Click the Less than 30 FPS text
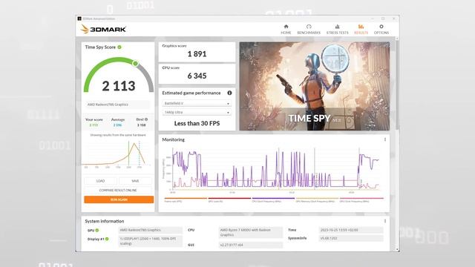 (x=197, y=124)
